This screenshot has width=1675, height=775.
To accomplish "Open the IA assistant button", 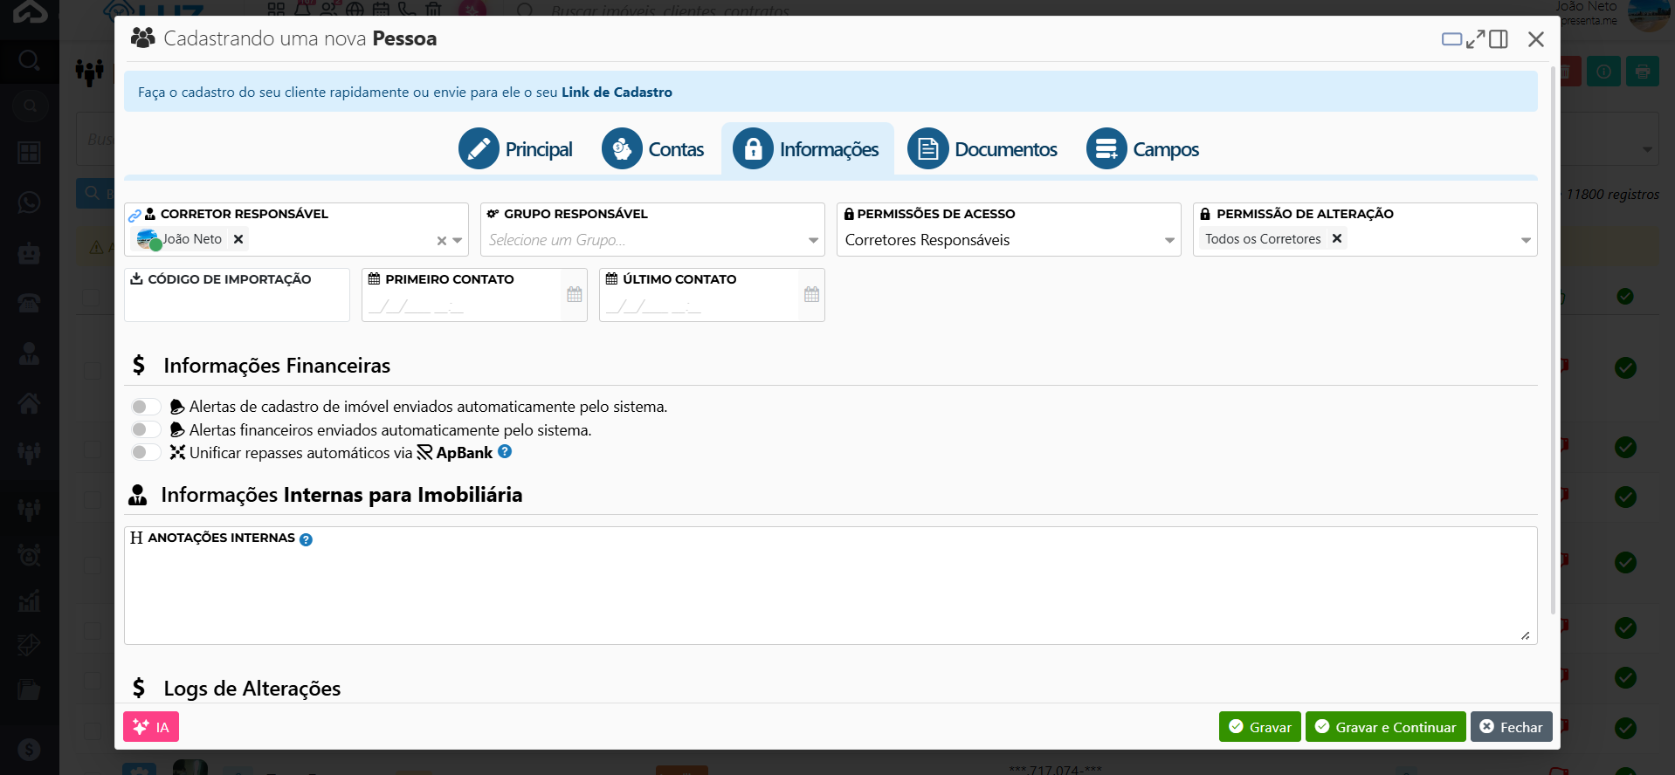I will [x=151, y=727].
